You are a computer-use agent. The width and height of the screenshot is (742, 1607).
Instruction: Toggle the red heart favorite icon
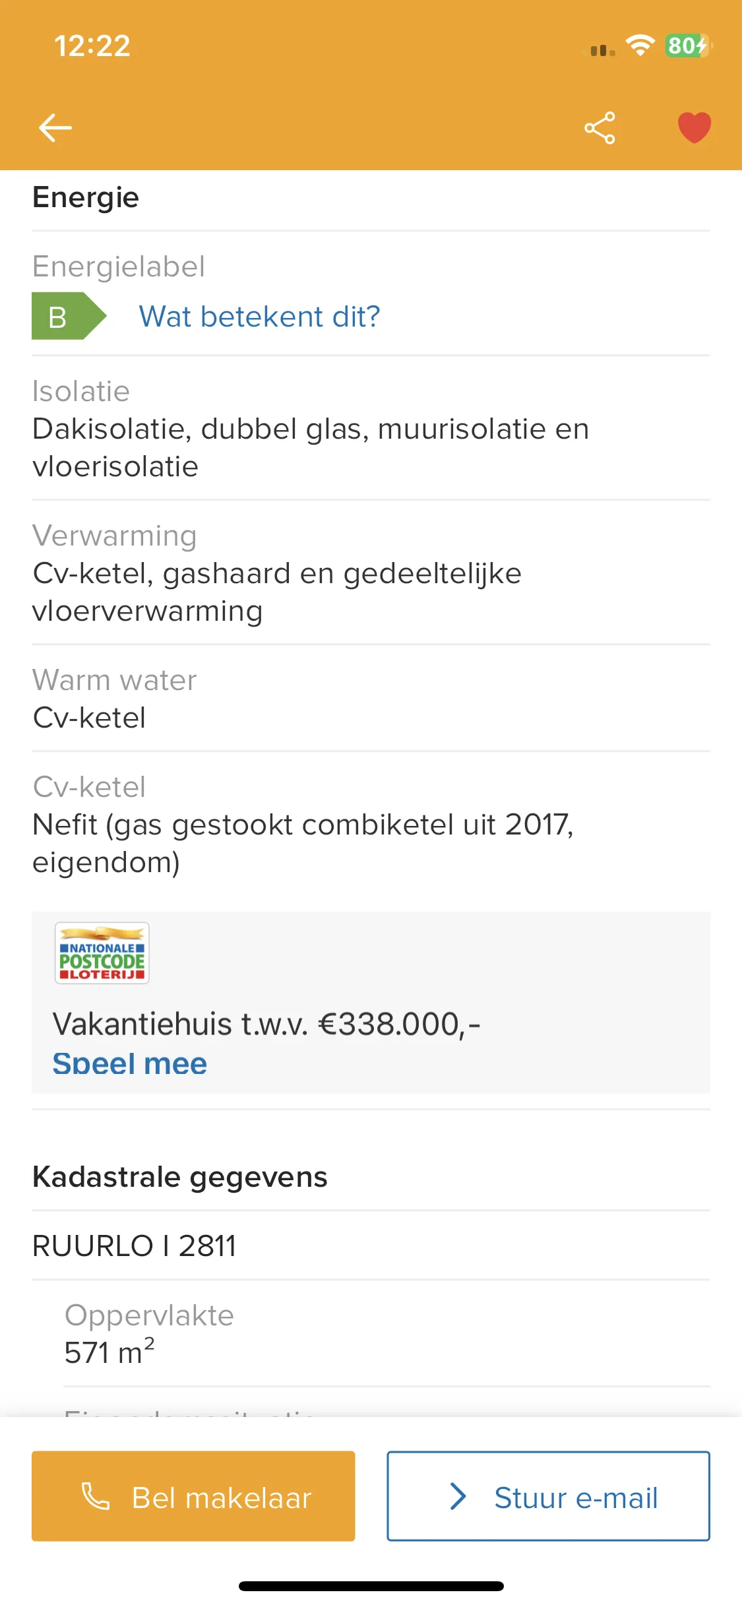point(695,128)
